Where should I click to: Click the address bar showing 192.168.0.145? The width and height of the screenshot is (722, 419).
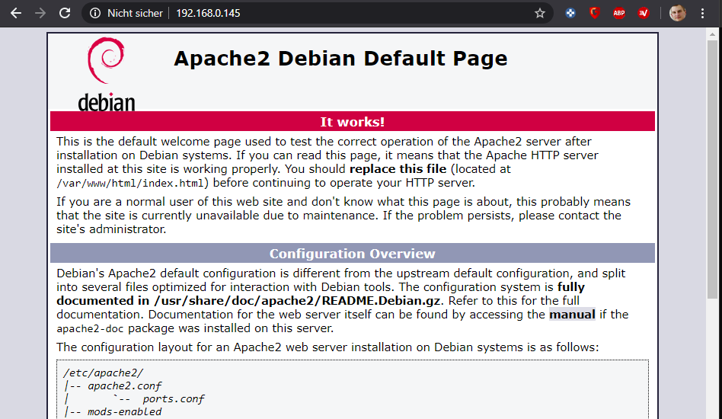point(305,13)
